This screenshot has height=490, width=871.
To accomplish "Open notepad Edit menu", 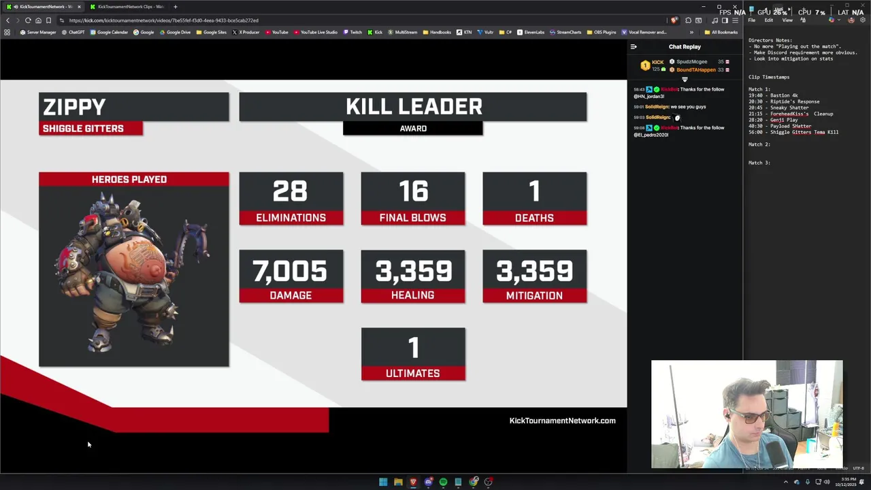I will click(x=768, y=20).
